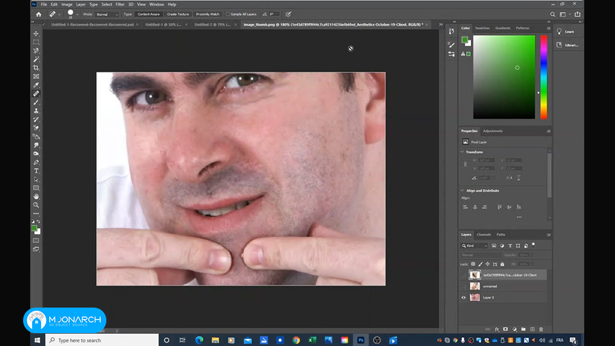The image size is (615, 346).
Task: Click the three-dots more align options
Action: tap(519, 217)
